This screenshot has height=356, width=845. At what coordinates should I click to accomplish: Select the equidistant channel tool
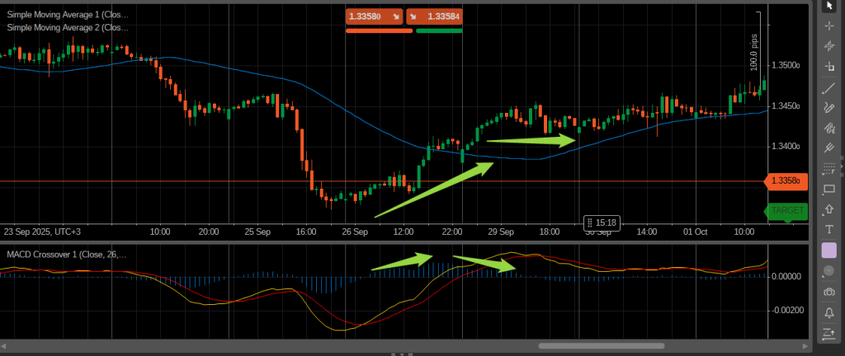pos(829,129)
